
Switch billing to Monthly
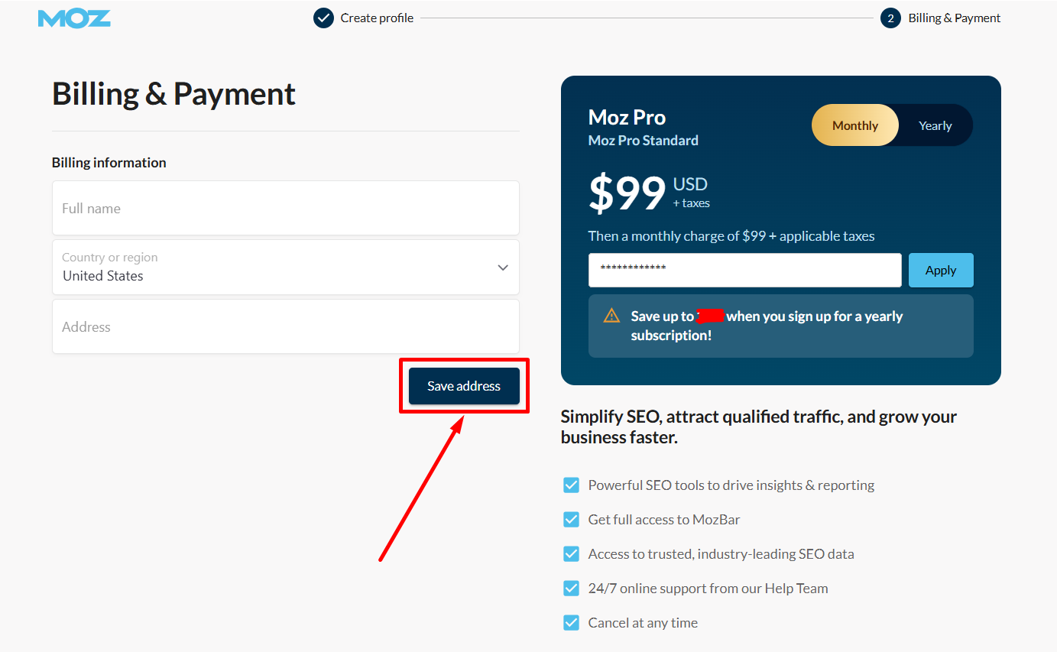[x=854, y=125]
